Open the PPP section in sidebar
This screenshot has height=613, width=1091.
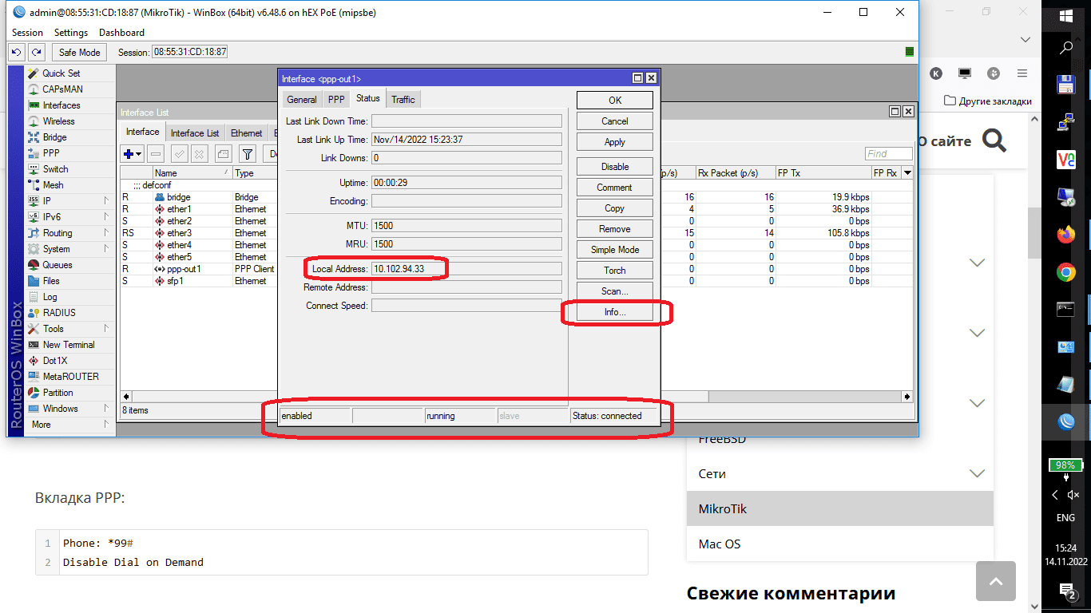tap(51, 153)
